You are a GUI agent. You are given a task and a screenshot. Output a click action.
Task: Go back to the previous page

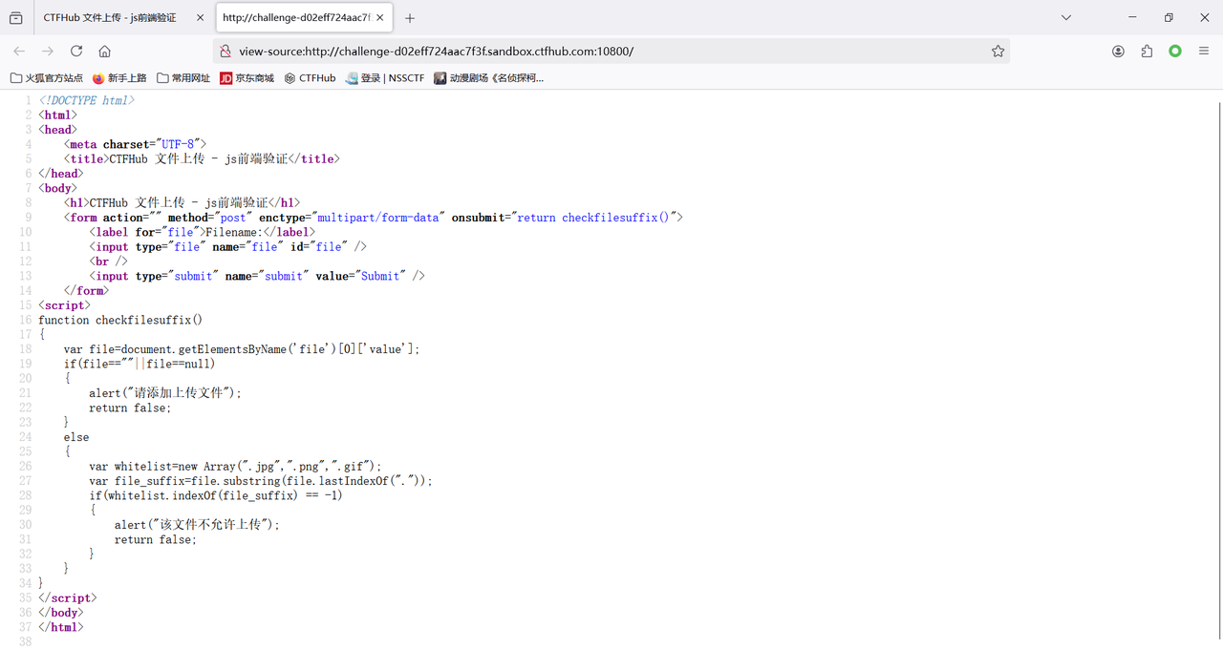tap(19, 52)
